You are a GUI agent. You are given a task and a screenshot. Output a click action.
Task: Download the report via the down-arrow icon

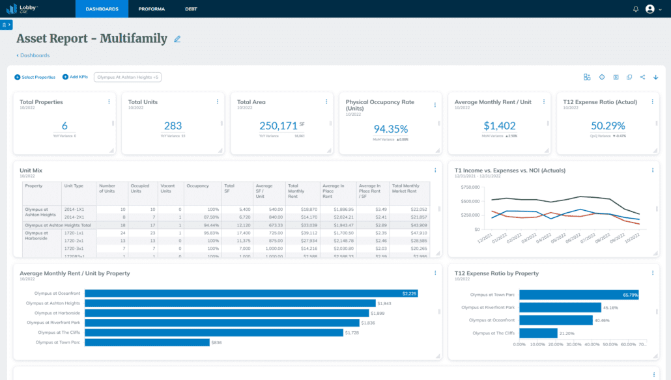coord(656,77)
